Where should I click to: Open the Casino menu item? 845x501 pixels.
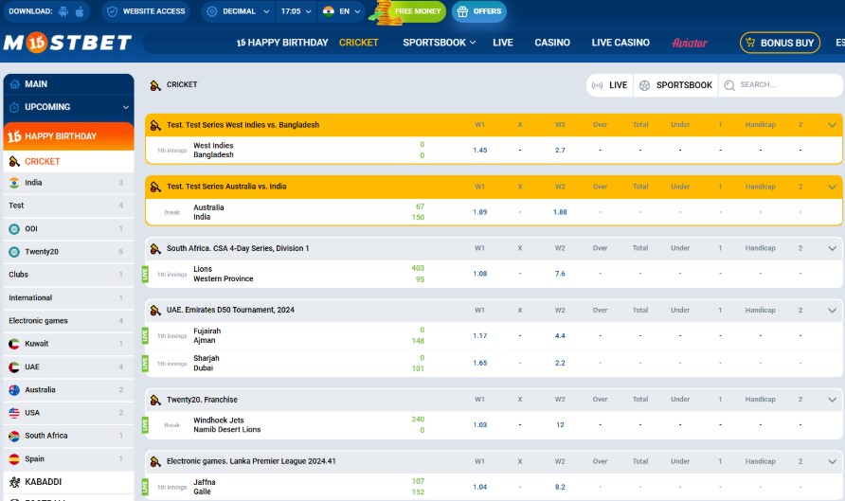pos(552,43)
